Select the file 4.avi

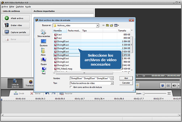[x=92, y=34]
